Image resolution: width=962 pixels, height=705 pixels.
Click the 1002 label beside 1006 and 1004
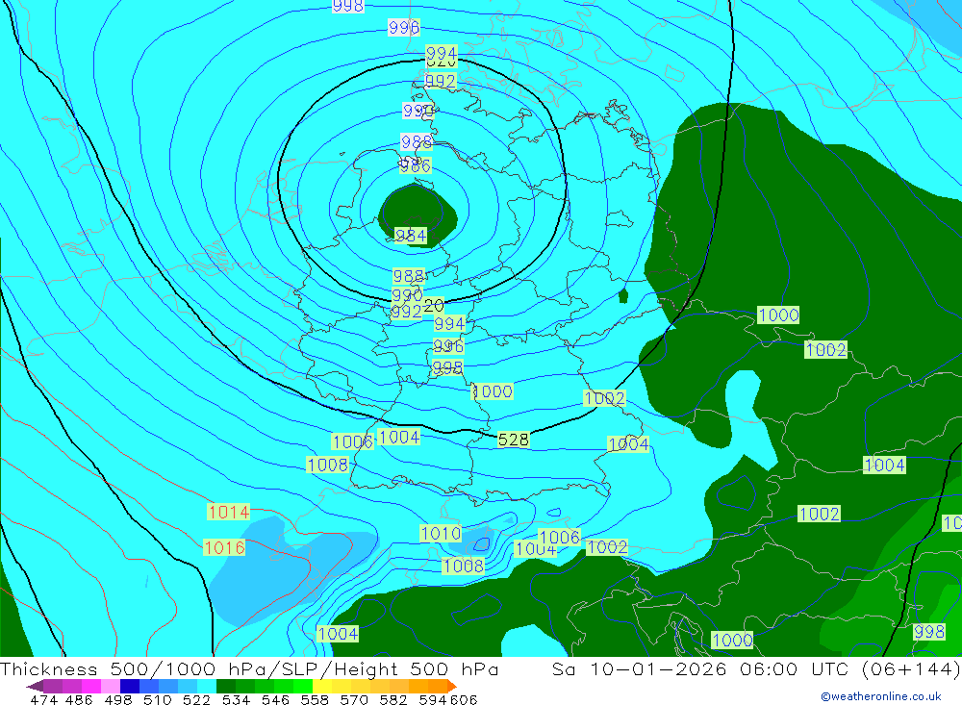pos(607,547)
